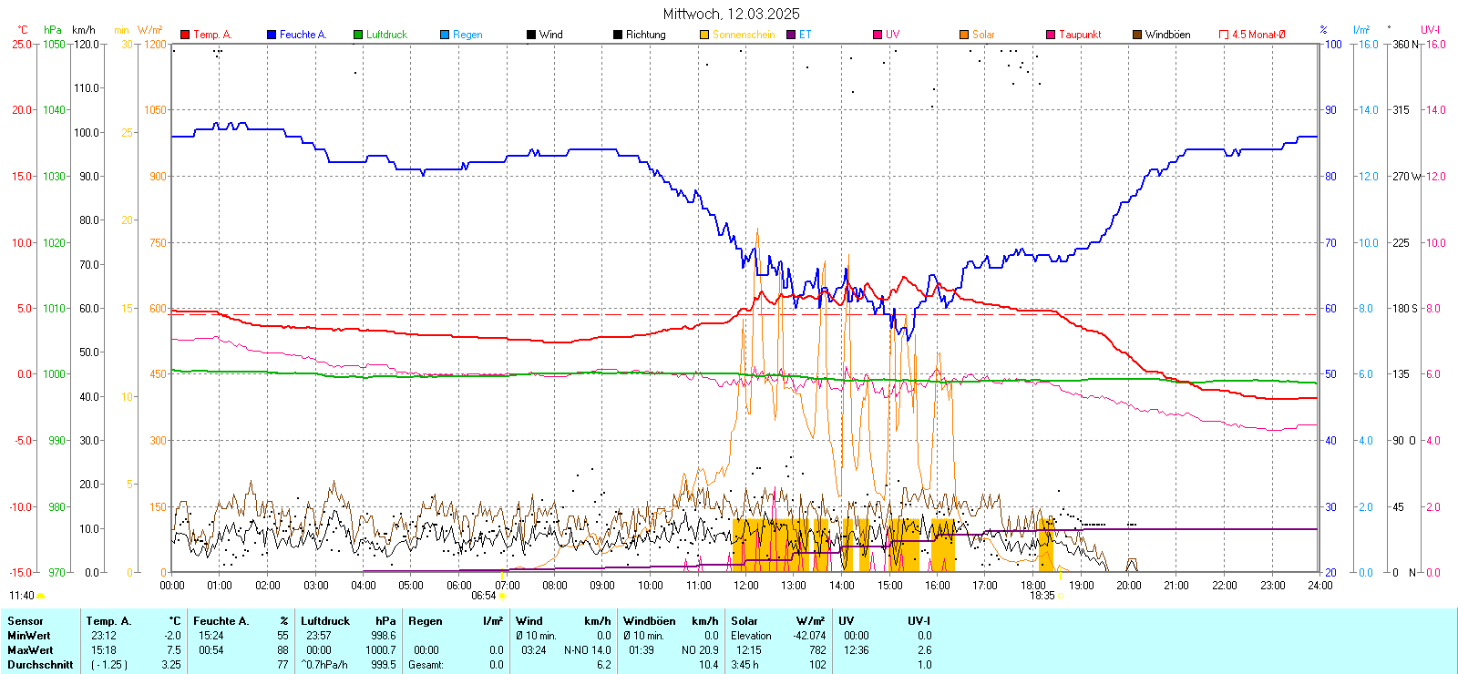Viewport: 1458px width, 674px height.
Task: Select the orange Solar legend square
Action: tap(964, 35)
